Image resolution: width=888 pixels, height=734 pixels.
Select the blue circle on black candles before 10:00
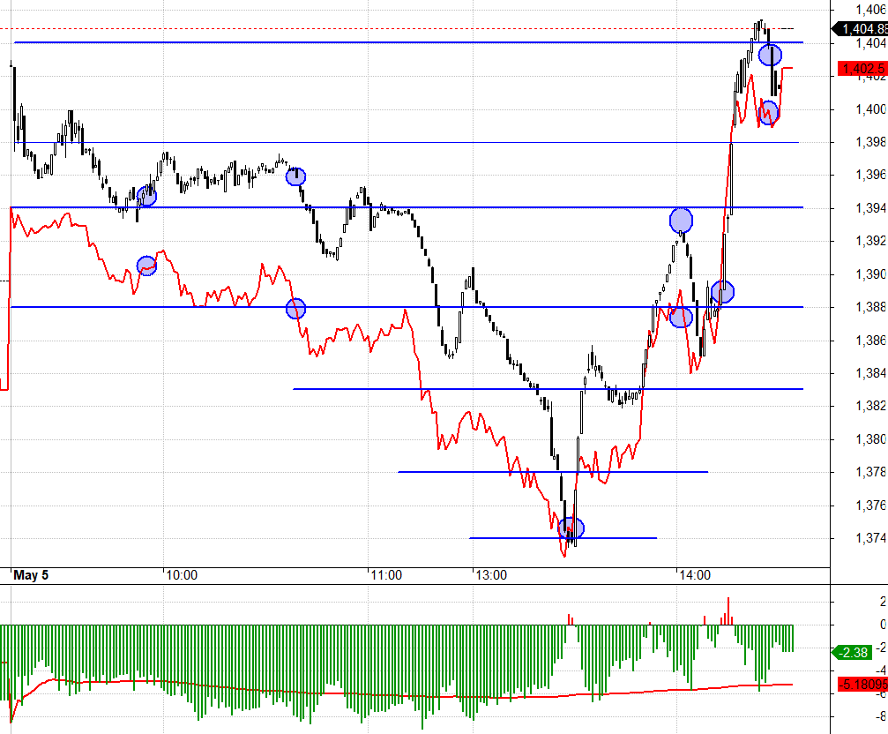pyautogui.click(x=146, y=197)
